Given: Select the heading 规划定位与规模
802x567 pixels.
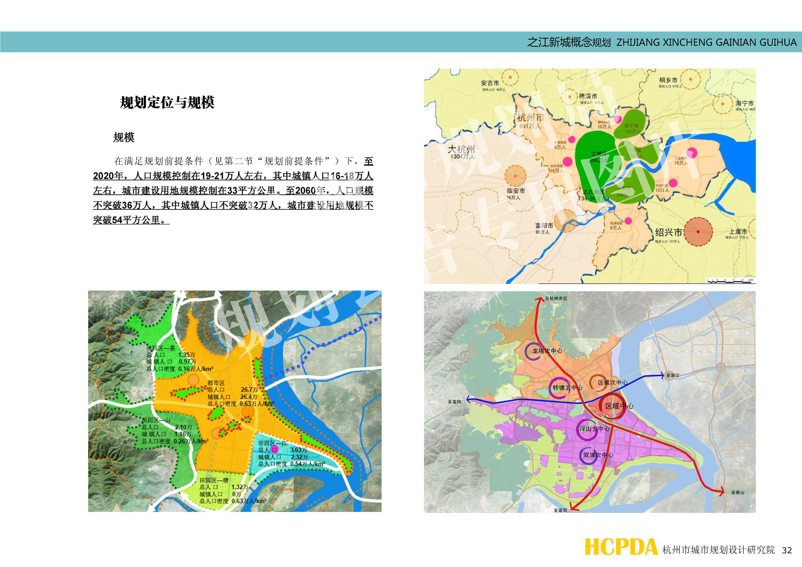Looking at the screenshot, I should pos(167,102).
